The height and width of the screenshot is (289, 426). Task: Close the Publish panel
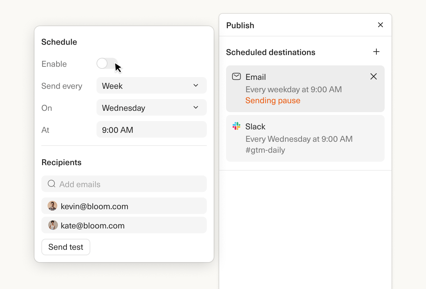click(x=381, y=25)
